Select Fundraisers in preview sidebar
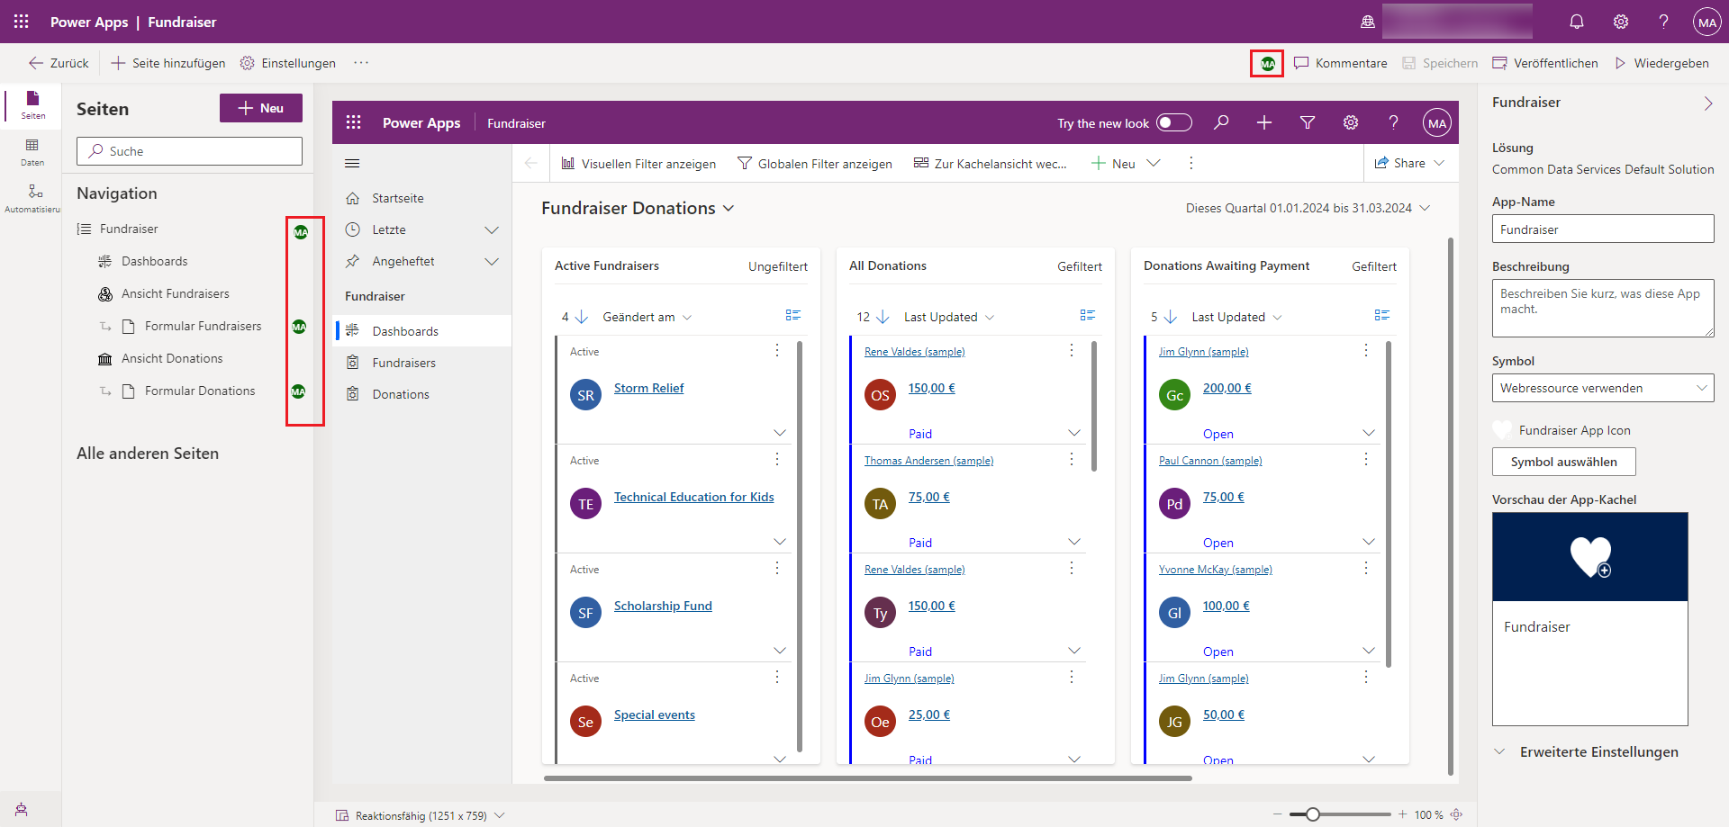 click(x=423, y=363)
